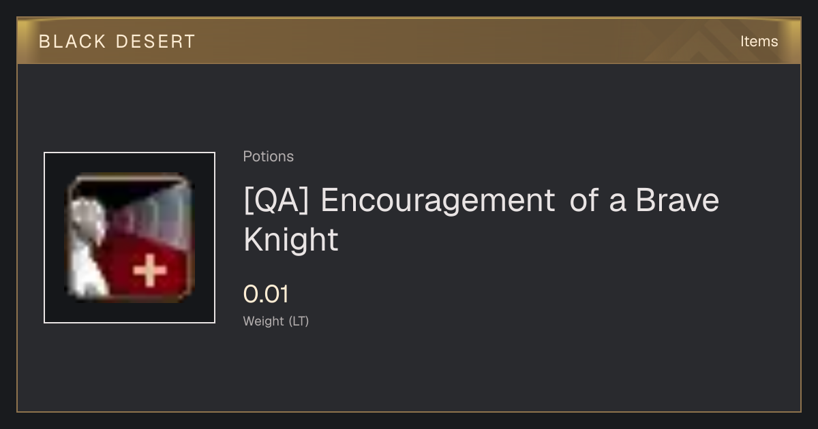
Task: Click the white frame border around the item icon
Action: 130,153
